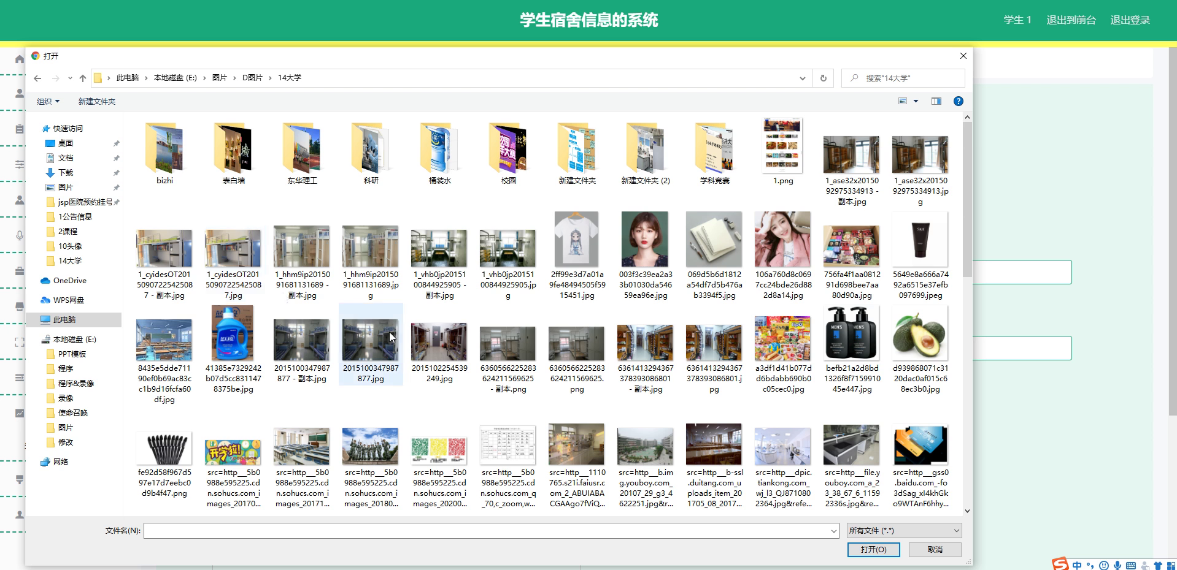Select WPS网盘 in navigation pane
Screen dimensions: 1177x570
(x=69, y=300)
